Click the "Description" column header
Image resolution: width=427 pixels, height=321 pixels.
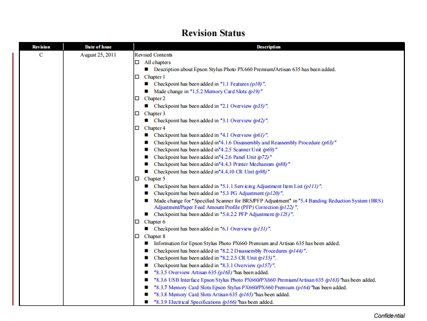268,47
